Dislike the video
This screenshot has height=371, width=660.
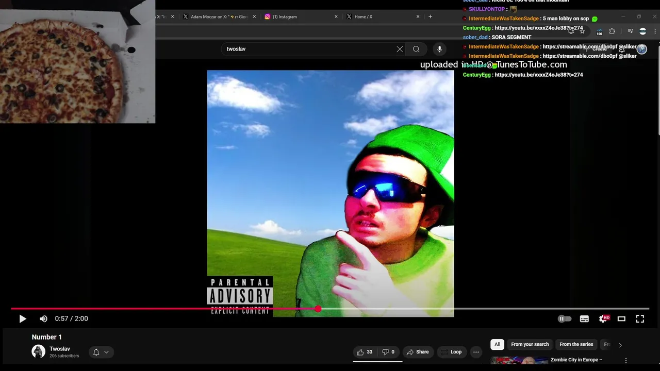point(389,352)
